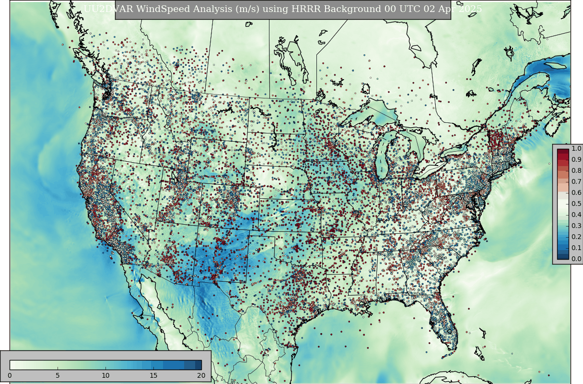
Task: Click Lake Superior on the map
Action: [372, 114]
